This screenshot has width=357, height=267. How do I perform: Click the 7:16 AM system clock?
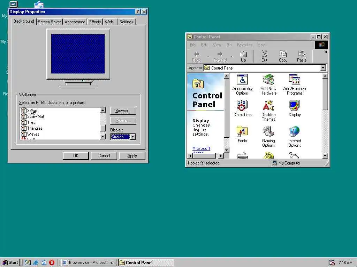[x=345, y=263]
